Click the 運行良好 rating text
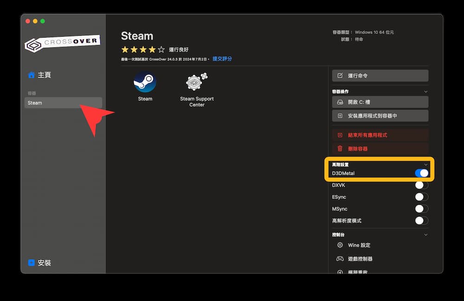 pyautogui.click(x=179, y=50)
